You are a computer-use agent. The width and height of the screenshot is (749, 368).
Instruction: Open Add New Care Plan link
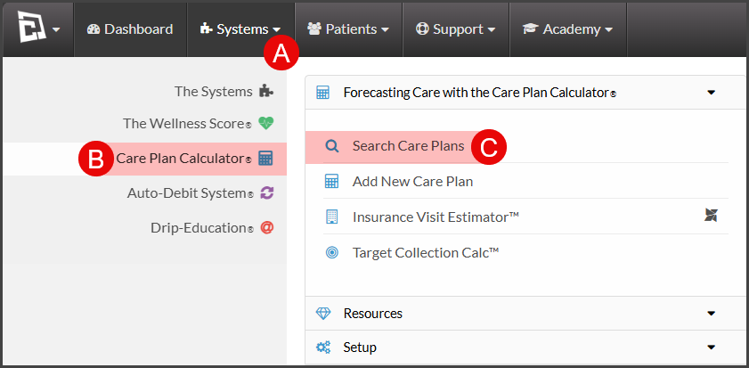[412, 182]
